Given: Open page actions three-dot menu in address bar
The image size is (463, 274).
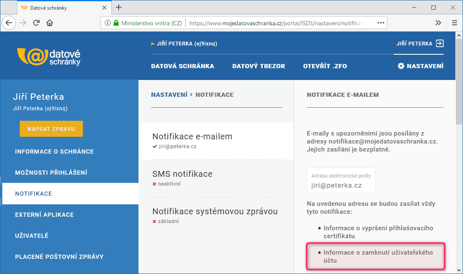Looking at the screenshot, I should point(381,23).
